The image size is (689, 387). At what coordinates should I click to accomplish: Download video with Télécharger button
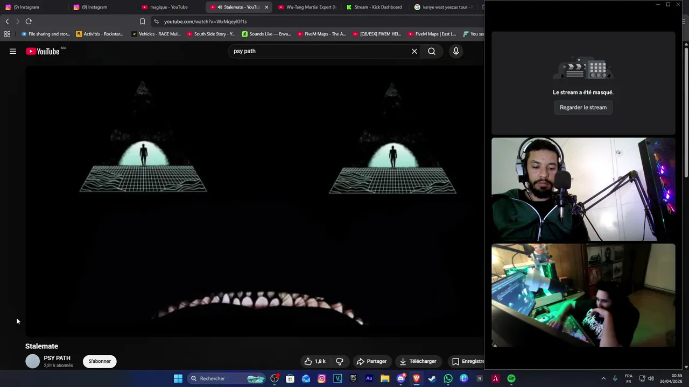coord(418,361)
